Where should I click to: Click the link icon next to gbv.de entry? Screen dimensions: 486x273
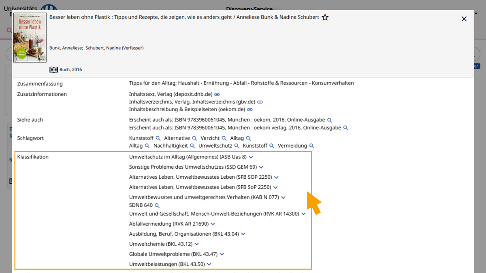260,102
